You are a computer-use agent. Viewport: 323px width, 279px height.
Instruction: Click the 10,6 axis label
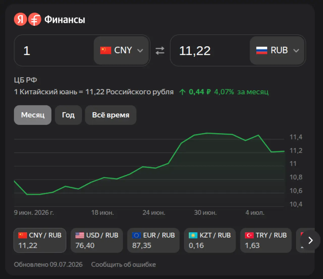296,191
